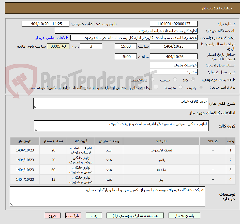240x224 pixels.
Task: Click the announcement date field 1404/10/20 - 14:25
Action: (46, 24)
